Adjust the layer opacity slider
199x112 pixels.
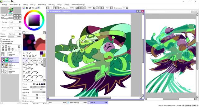[x=15, y=37]
